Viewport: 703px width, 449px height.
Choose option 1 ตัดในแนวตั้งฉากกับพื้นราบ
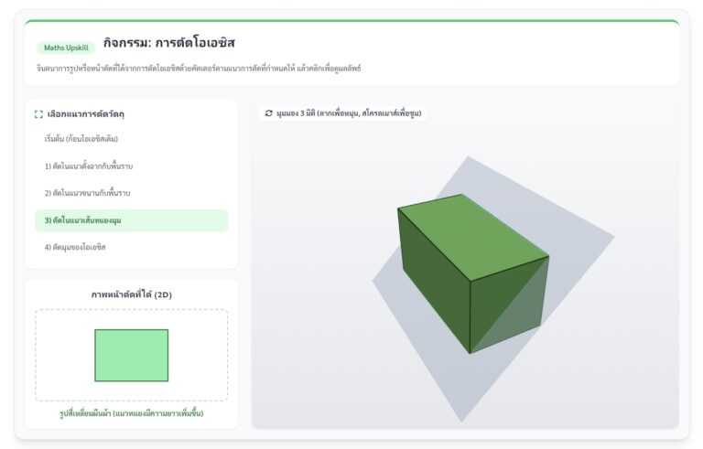point(132,166)
